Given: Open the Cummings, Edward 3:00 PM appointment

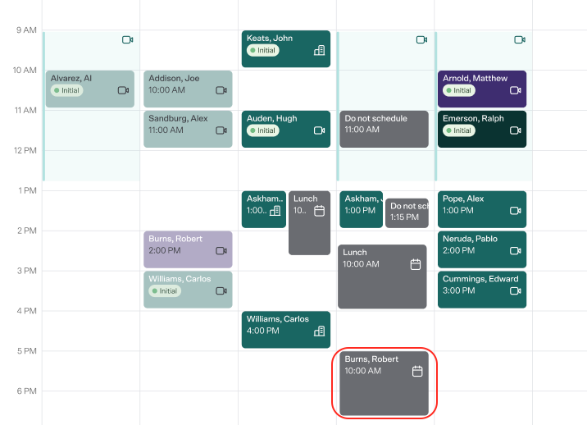Looking at the screenshot, I should 482,290.
